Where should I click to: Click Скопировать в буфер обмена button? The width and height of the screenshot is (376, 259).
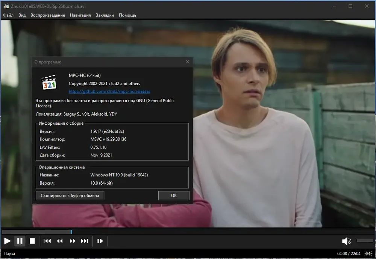[x=70, y=196]
